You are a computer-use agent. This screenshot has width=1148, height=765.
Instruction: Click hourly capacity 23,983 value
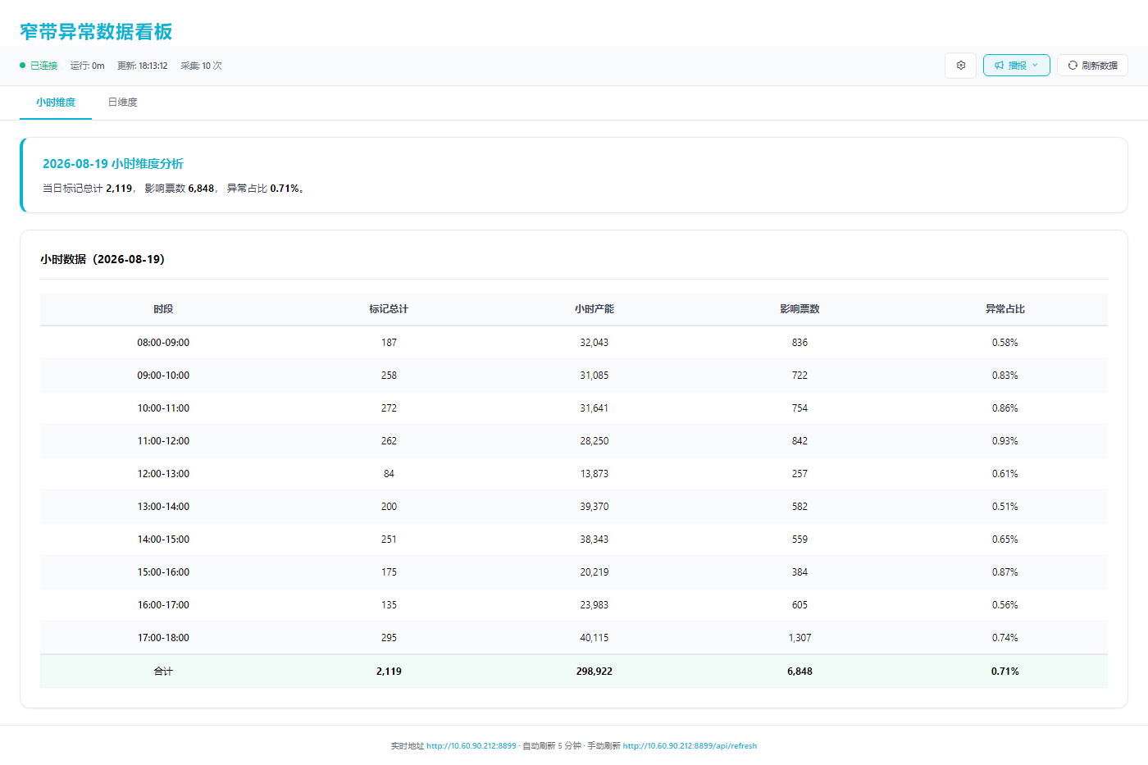click(x=594, y=605)
